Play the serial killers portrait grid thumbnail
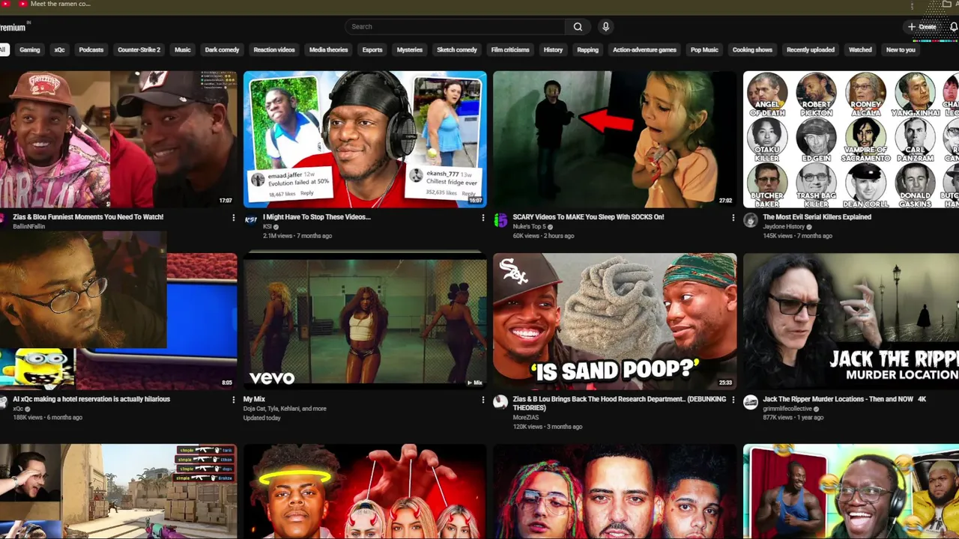The height and width of the screenshot is (539, 959). 851,139
